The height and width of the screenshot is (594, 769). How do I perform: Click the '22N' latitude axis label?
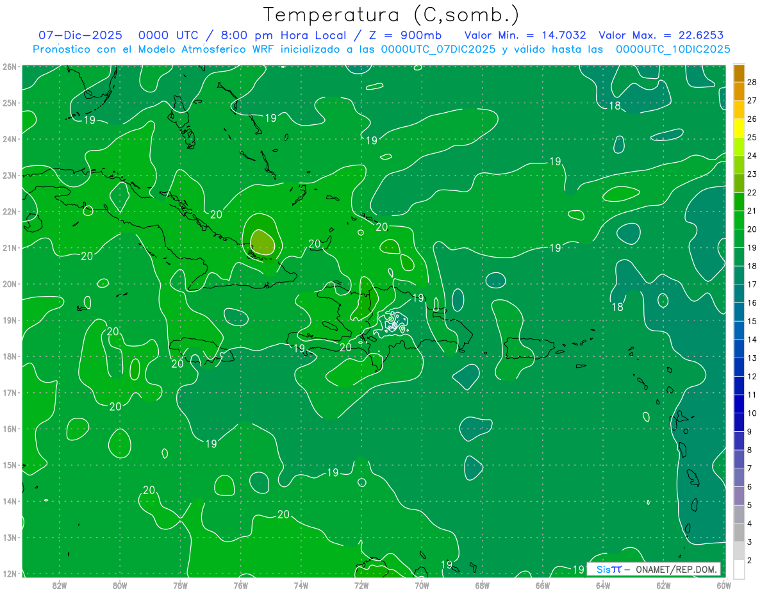tap(10, 211)
